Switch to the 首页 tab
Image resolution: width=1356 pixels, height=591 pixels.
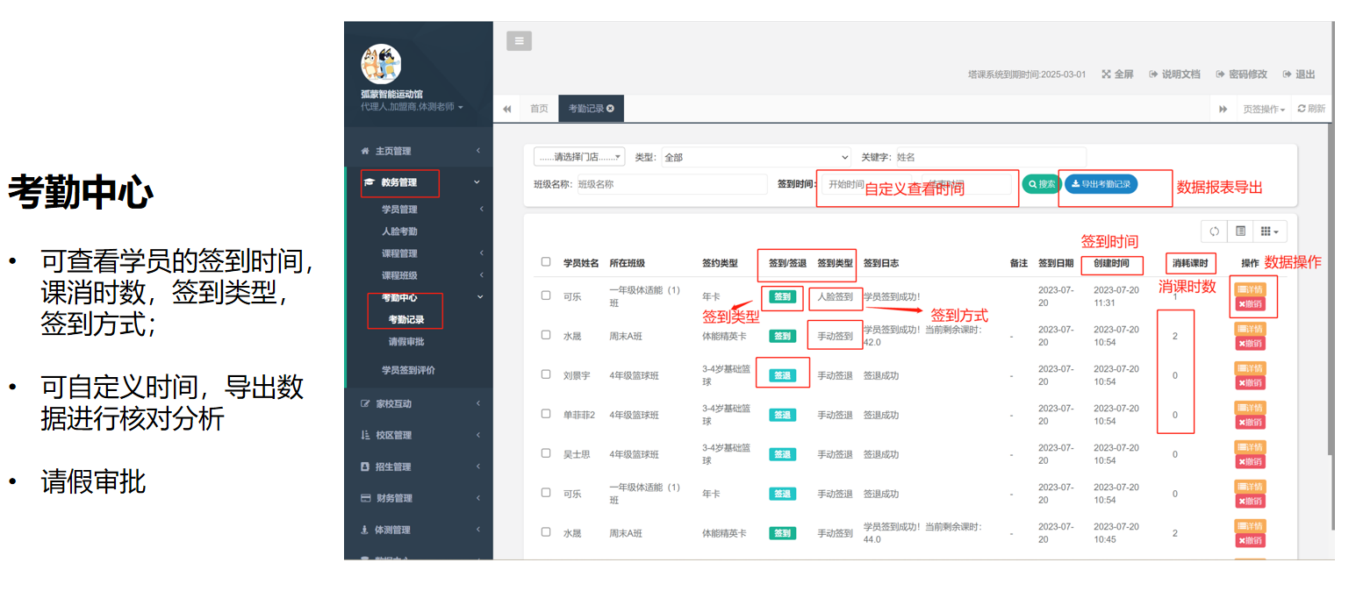pyautogui.click(x=539, y=109)
